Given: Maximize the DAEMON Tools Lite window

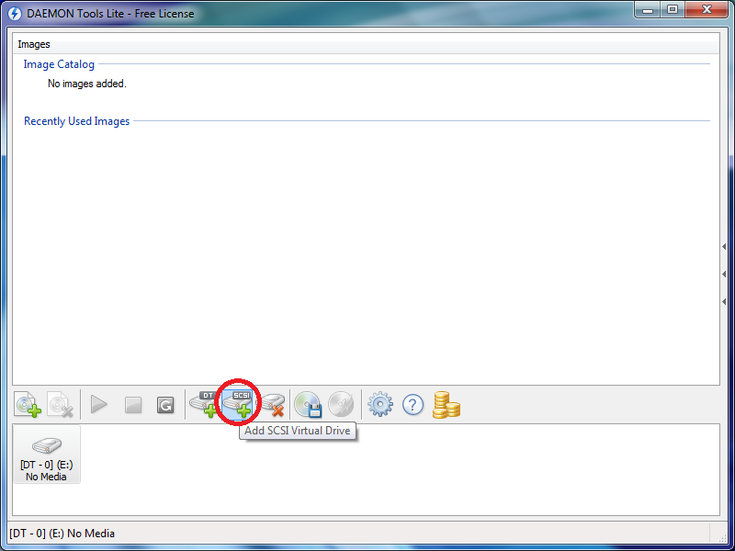Looking at the screenshot, I should pyautogui.click(x=673, y=10).
